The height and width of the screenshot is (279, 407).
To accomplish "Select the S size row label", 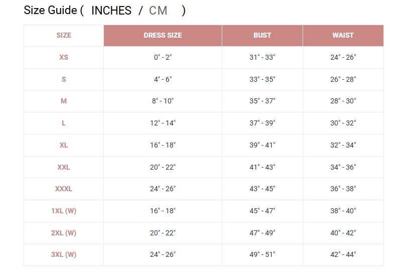I will click(x=64, y=79).
